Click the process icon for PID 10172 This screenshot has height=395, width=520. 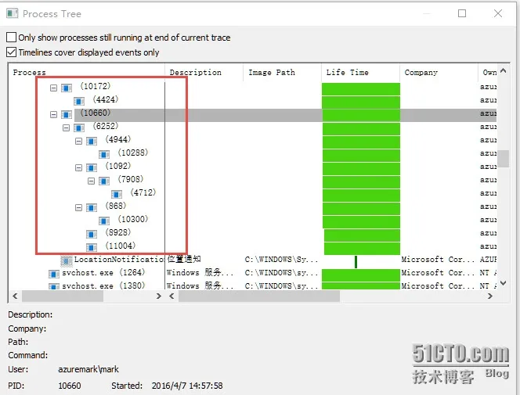pos(67,88)
